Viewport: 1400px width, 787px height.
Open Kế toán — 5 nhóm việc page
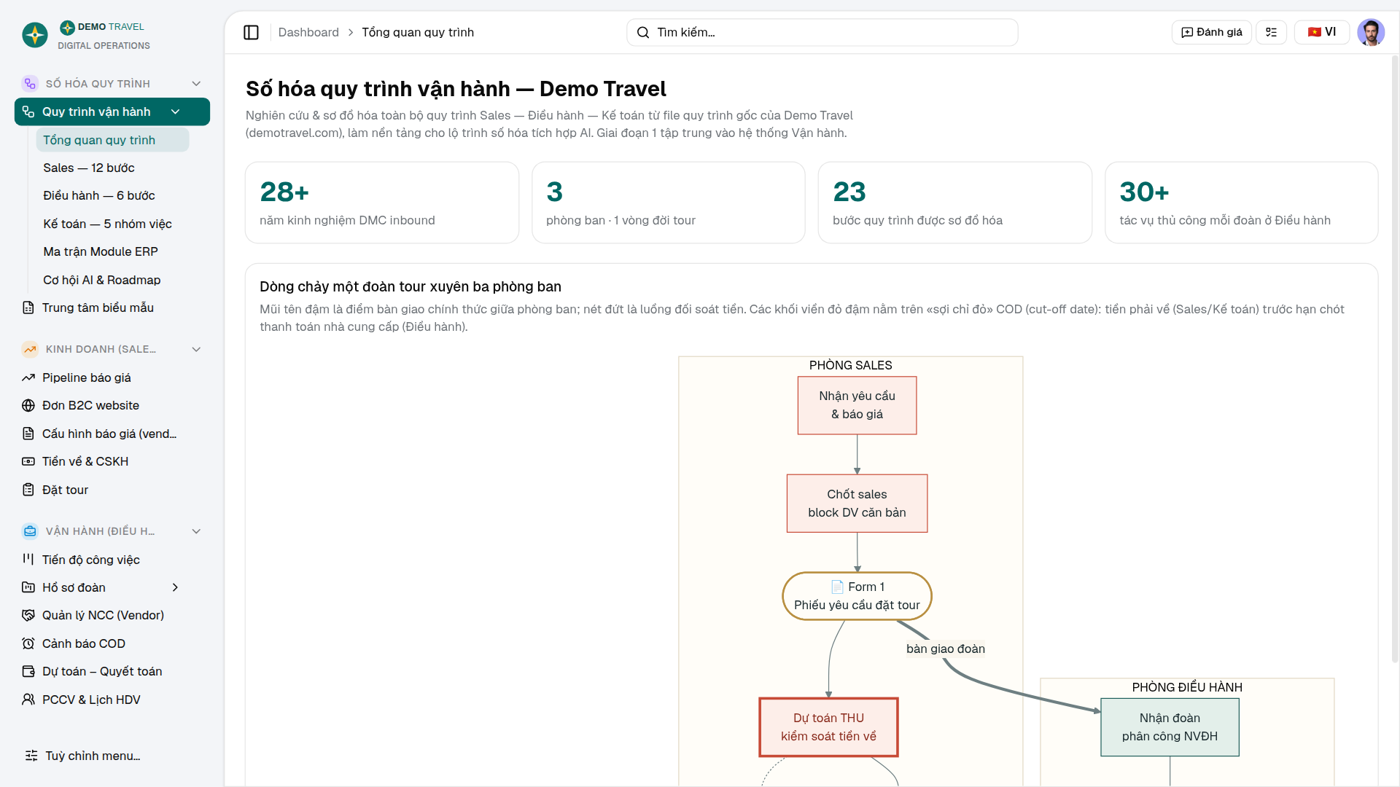coord(112,224)
